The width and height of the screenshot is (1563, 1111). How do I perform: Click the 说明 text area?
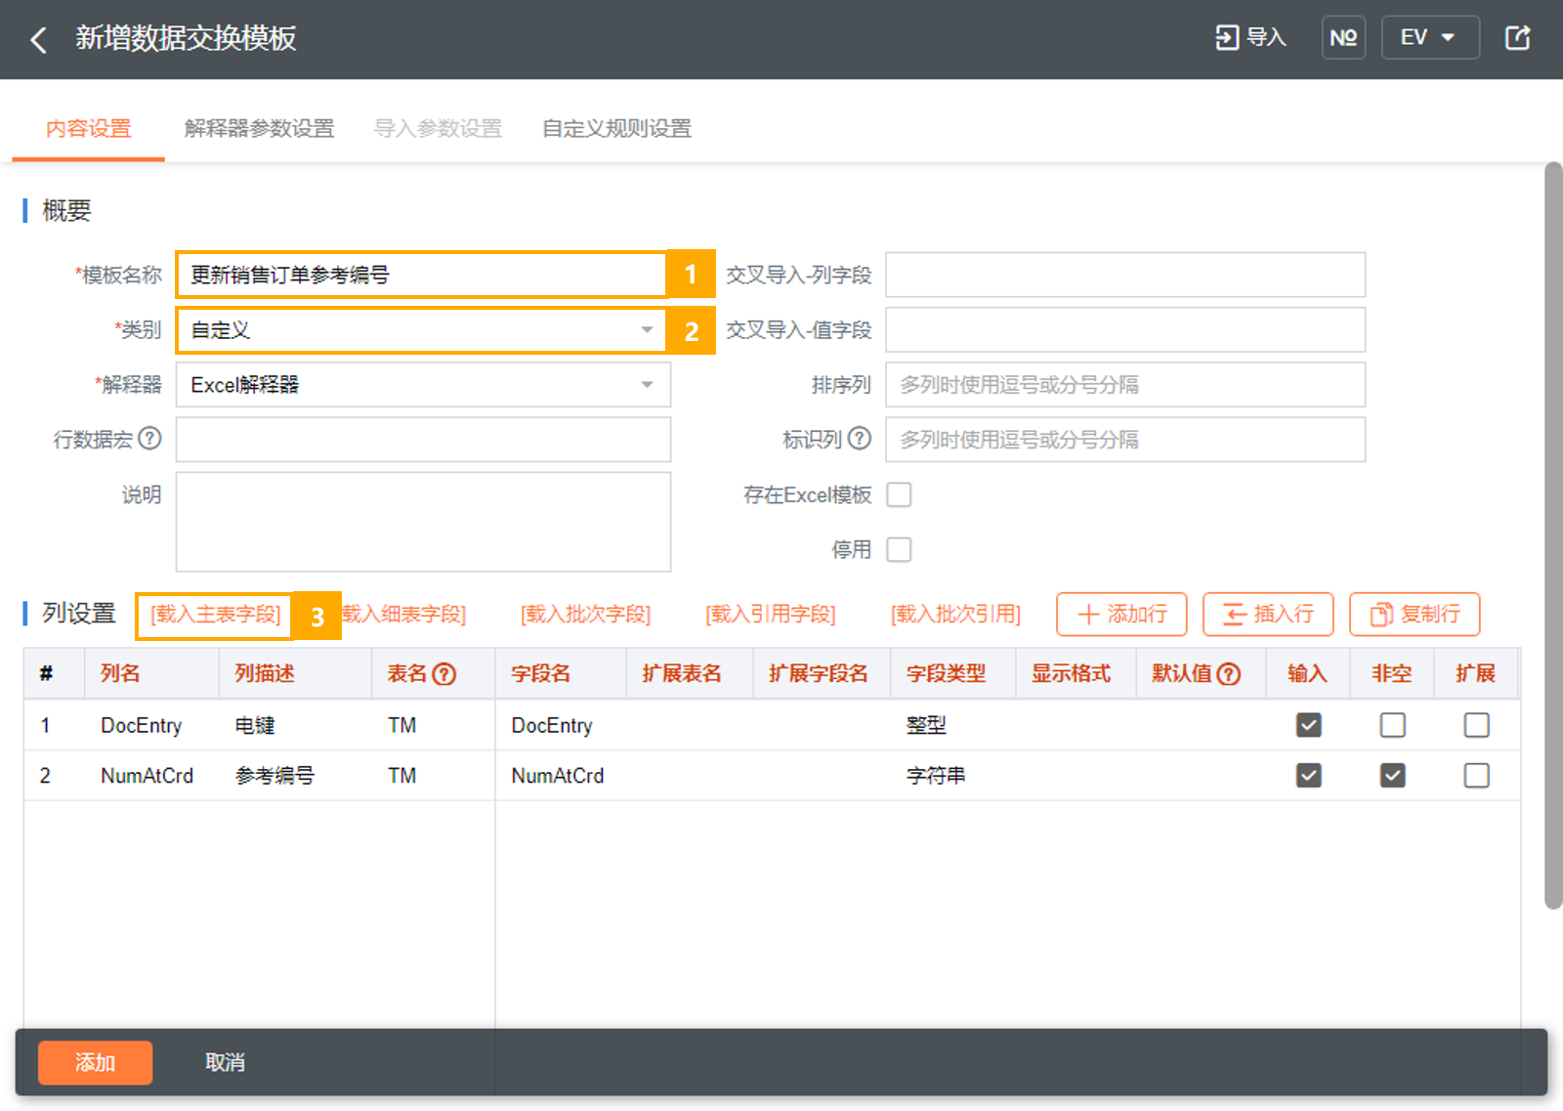tap(423, 522)
